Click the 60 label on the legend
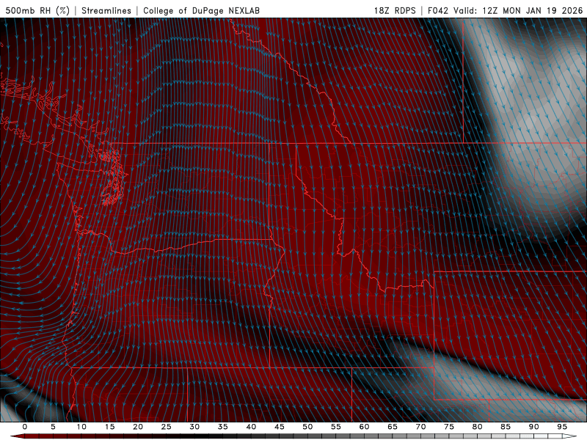587x440 pixels. 364,427
